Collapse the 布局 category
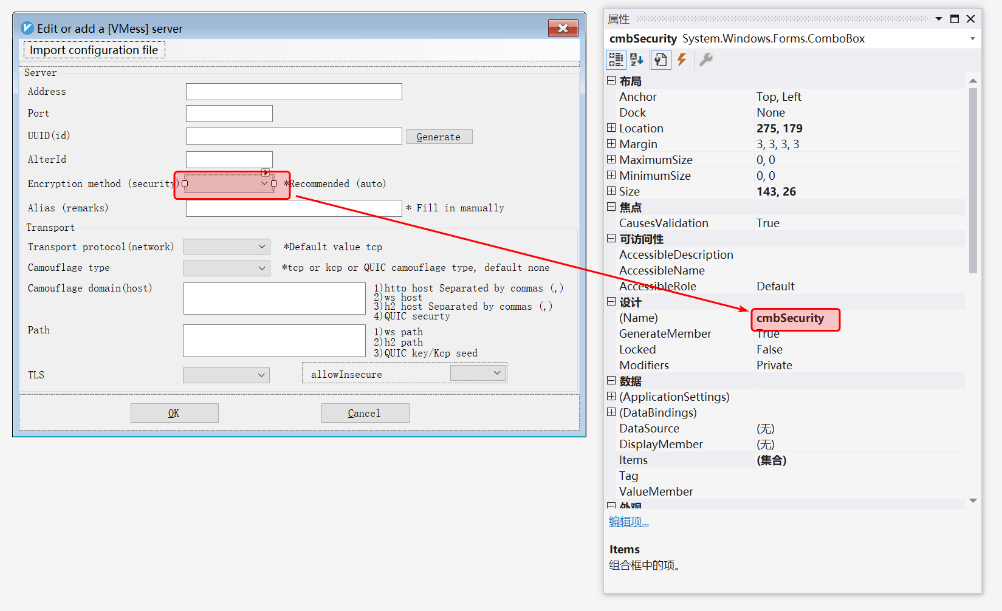The image size is (1002, 611). click(x=611, y=81)
